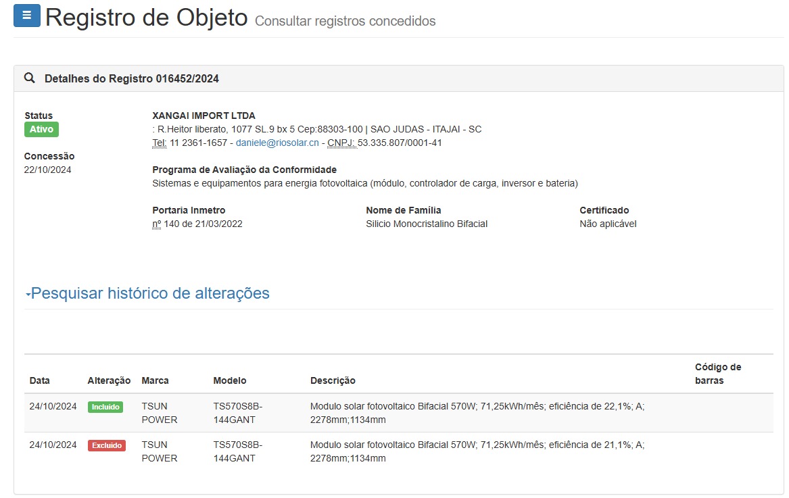The image size is (789, 498).
Task: Select model TS570S8B-144GANT in Incluído row
Action: click(x=238, y=413)
